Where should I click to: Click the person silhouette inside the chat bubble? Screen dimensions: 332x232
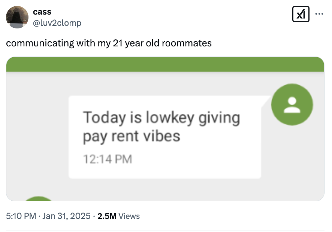[292, 104]
